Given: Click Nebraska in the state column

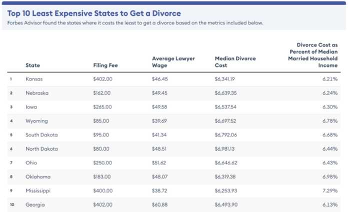Looking at the screenshot, I should pos(37,93).
